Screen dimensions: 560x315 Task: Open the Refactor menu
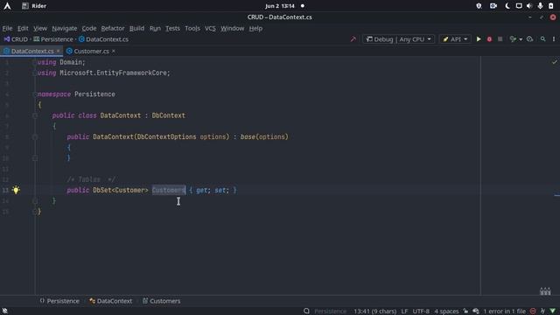coord(113,28)
